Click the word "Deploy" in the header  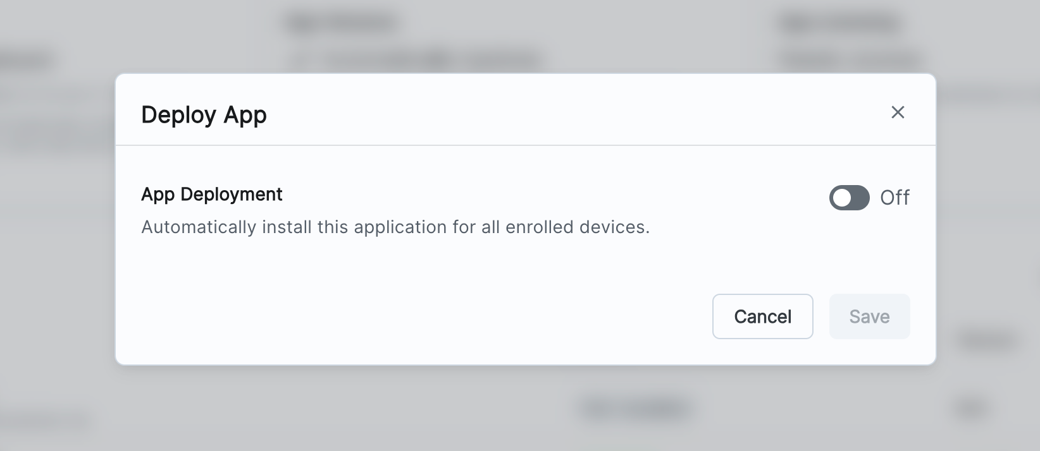click(x=179, y=115)
